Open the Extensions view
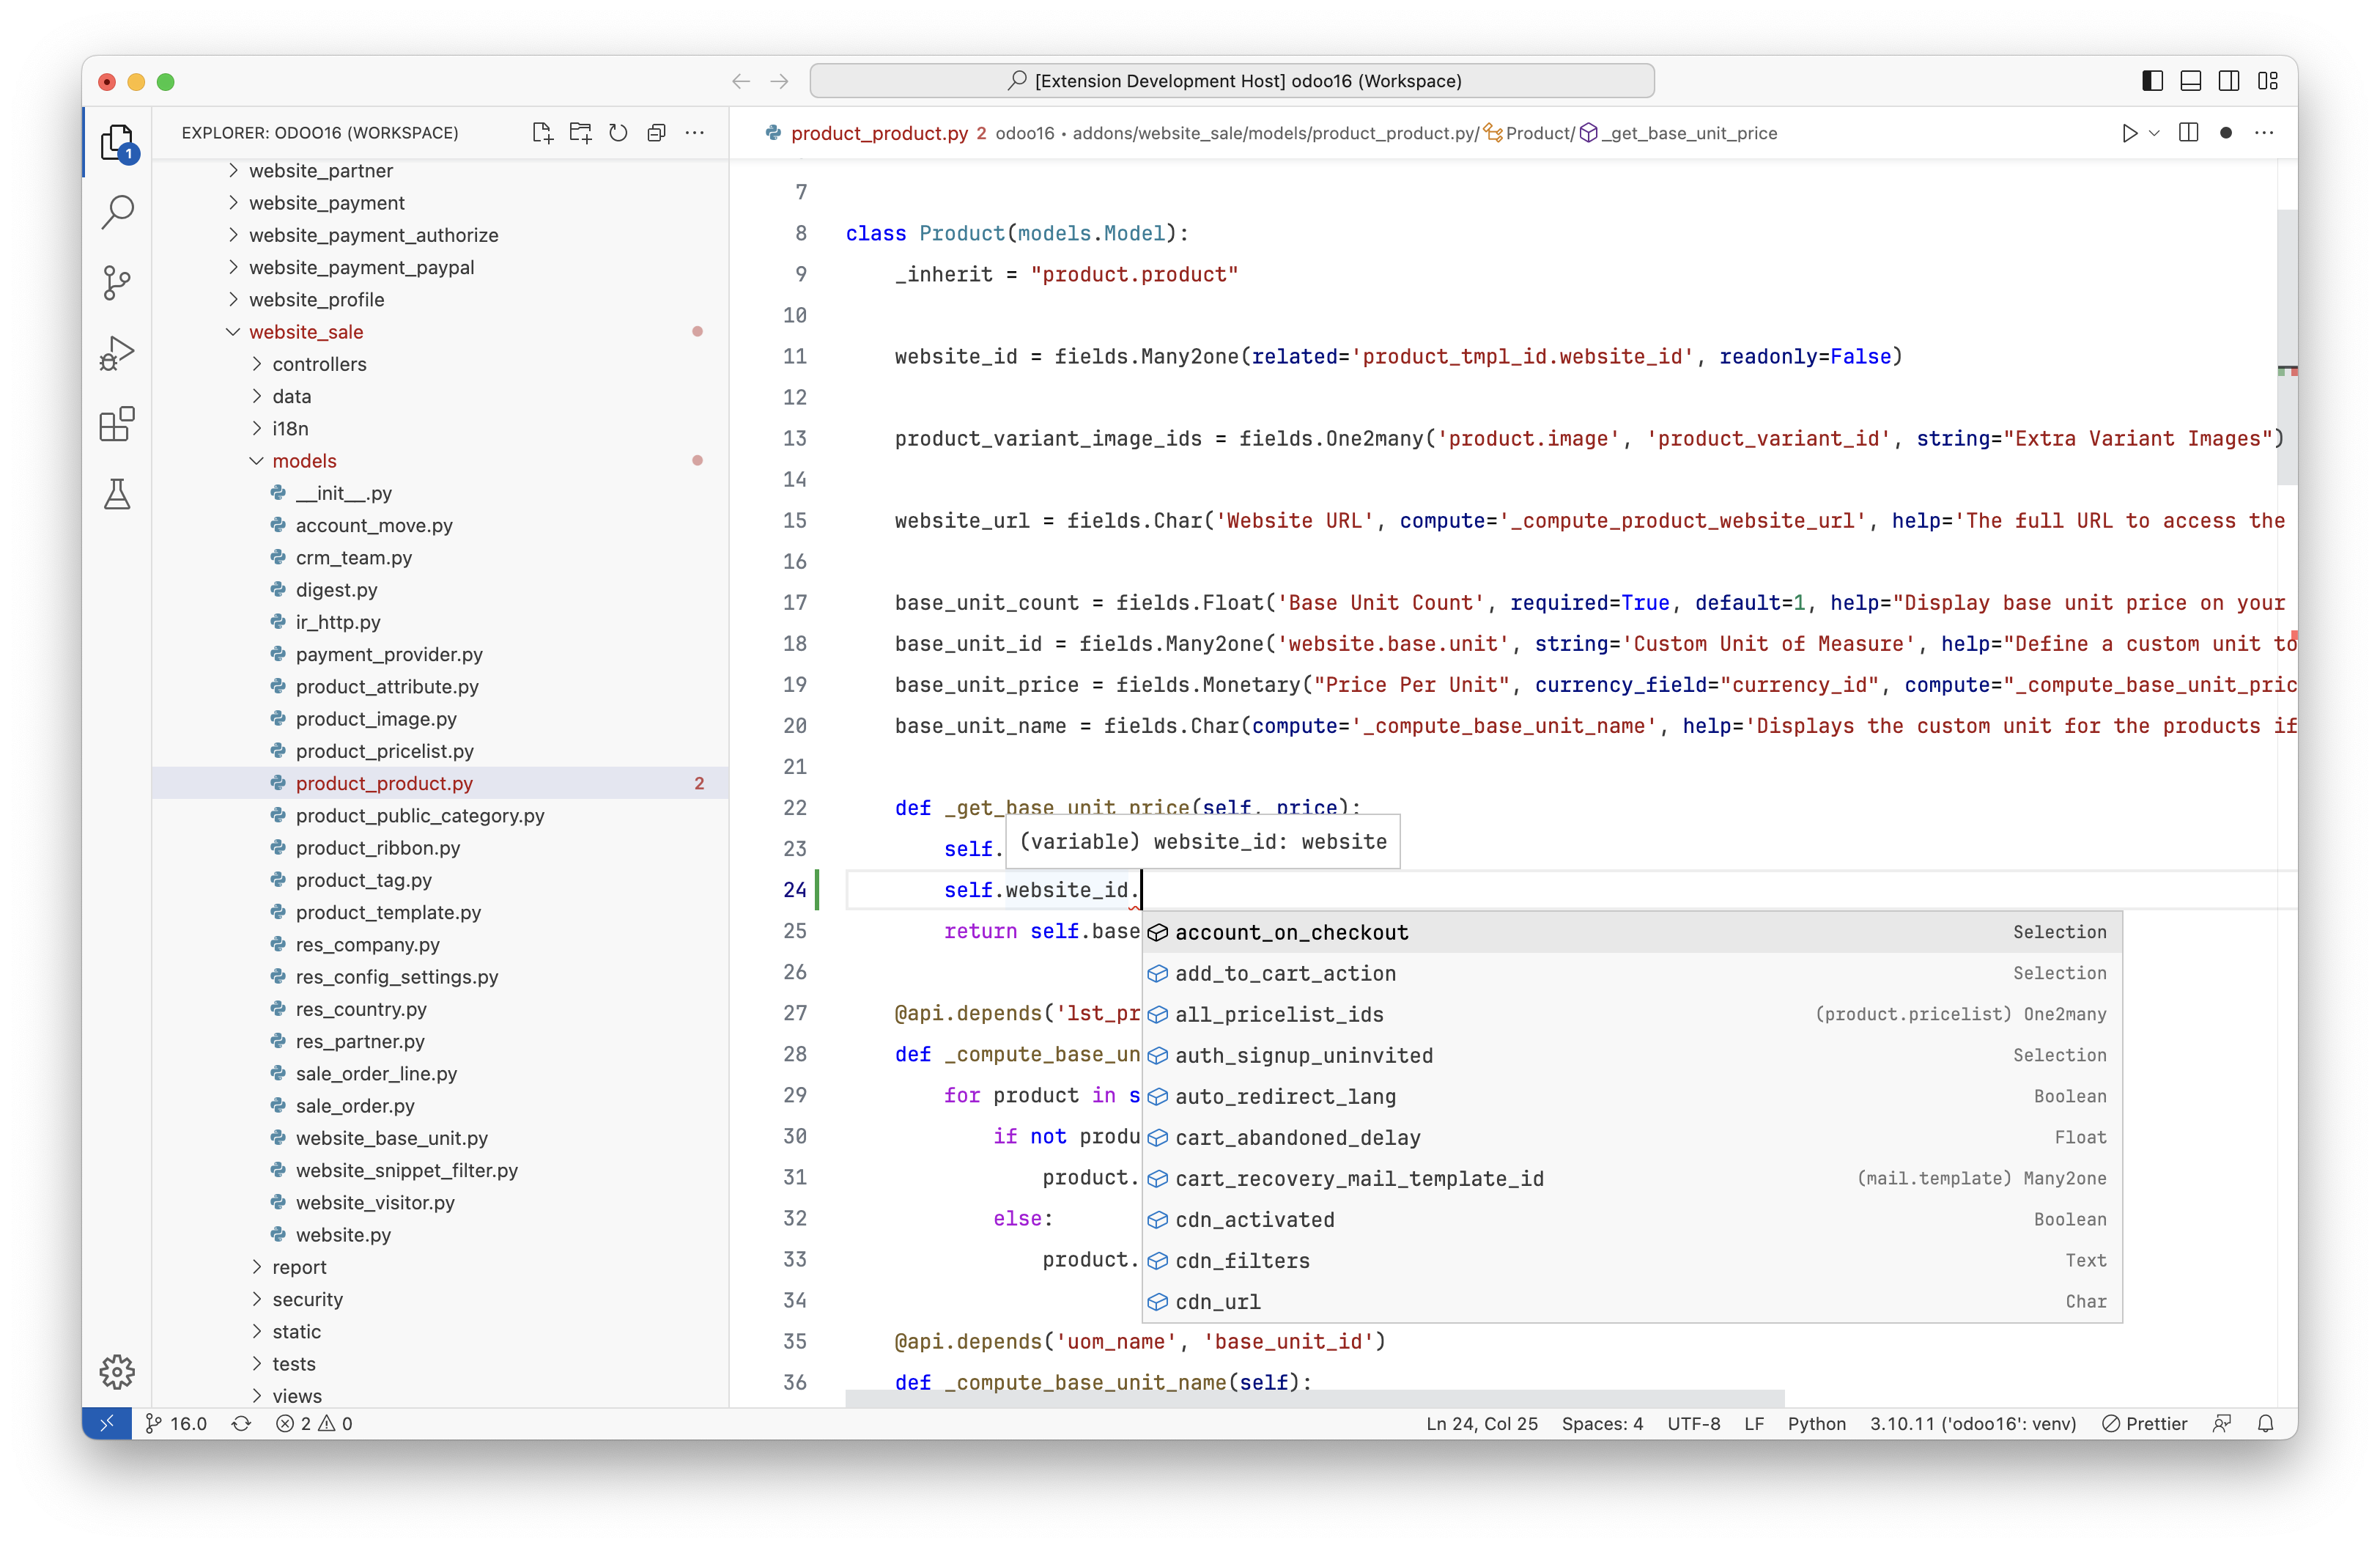Image resolution: width=2380 pixels, height=1548 pixels. pos(117,424)
